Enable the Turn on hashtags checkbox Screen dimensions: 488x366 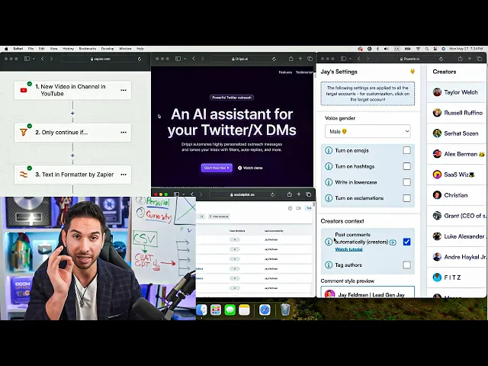tap(406, 166)
